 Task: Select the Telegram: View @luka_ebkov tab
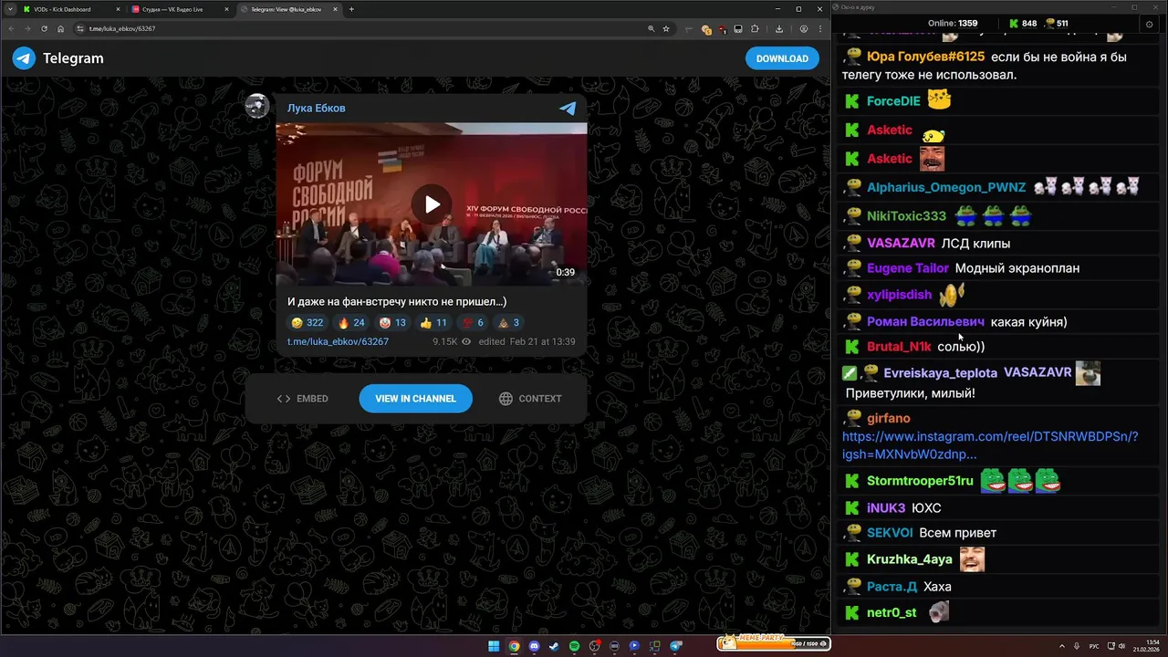pos(287,9)
